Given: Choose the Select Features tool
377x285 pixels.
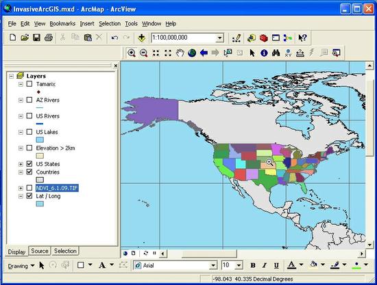Looking at the screenshot, I should tap(228, 53).
